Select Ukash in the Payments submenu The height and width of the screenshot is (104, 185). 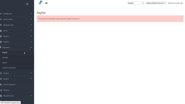point(5,63)
